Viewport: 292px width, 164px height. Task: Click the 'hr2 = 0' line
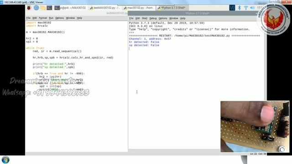(32, 38)
